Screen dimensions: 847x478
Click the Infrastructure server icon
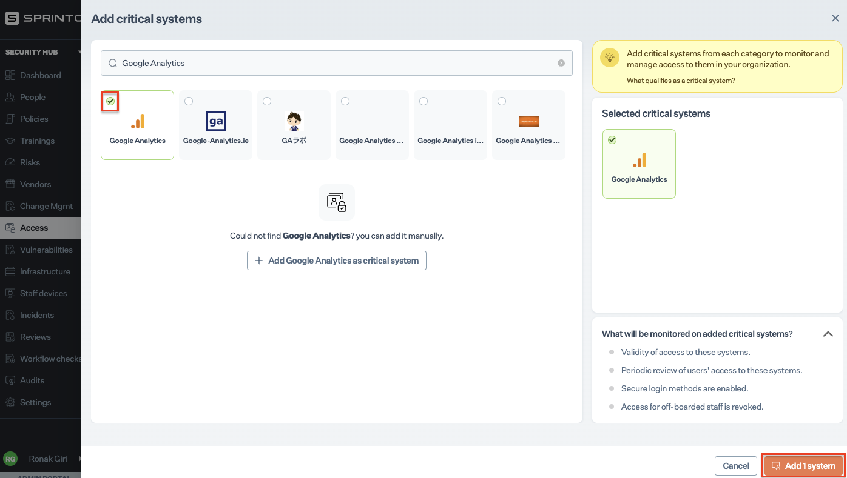[x=10, y=271]
